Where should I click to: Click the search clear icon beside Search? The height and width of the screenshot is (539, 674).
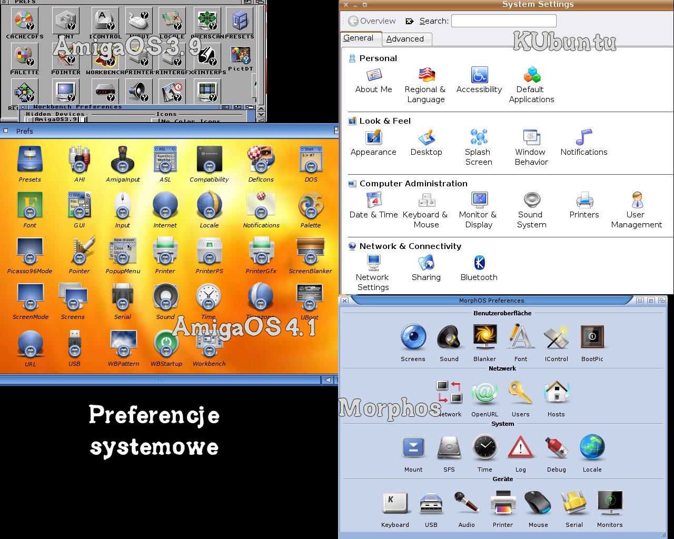(x=410, y=21)
